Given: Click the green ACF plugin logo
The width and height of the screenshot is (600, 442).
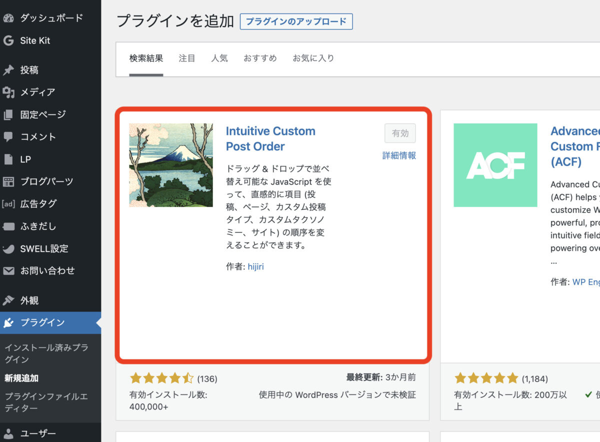Looking at the screenshot, I should (x=495, y=165).
